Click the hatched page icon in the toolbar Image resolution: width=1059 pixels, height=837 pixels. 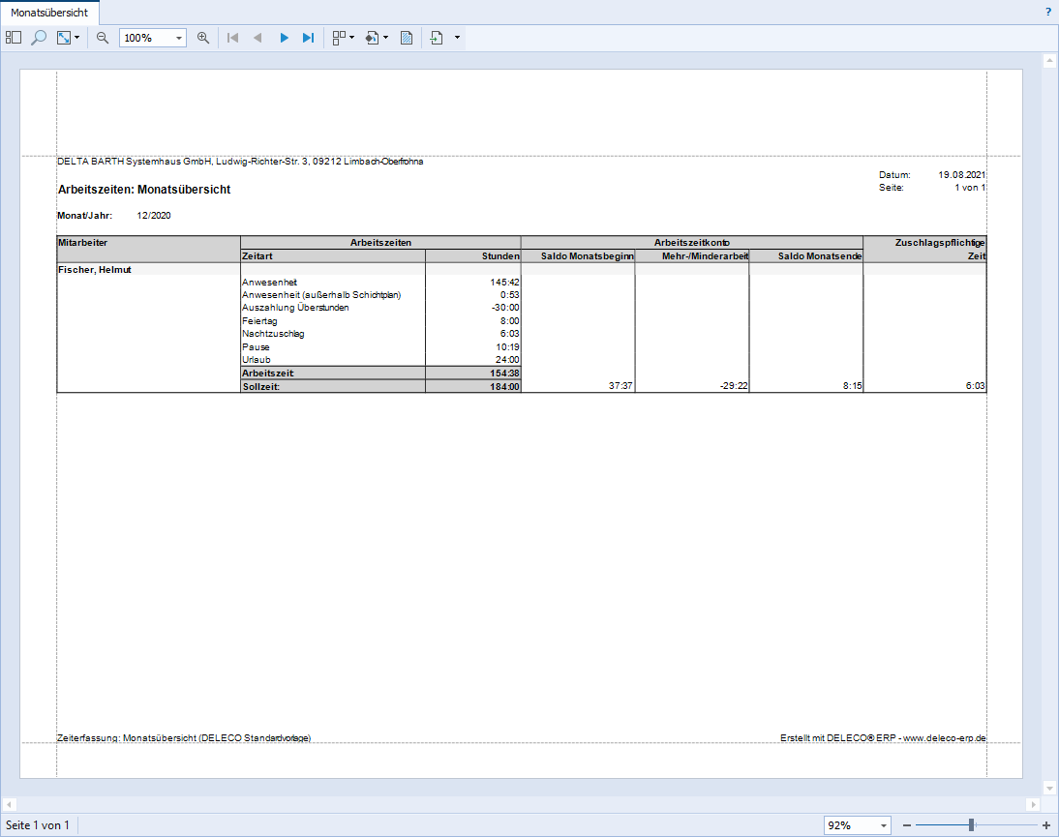pyautogui.click(x=407, y=38)
